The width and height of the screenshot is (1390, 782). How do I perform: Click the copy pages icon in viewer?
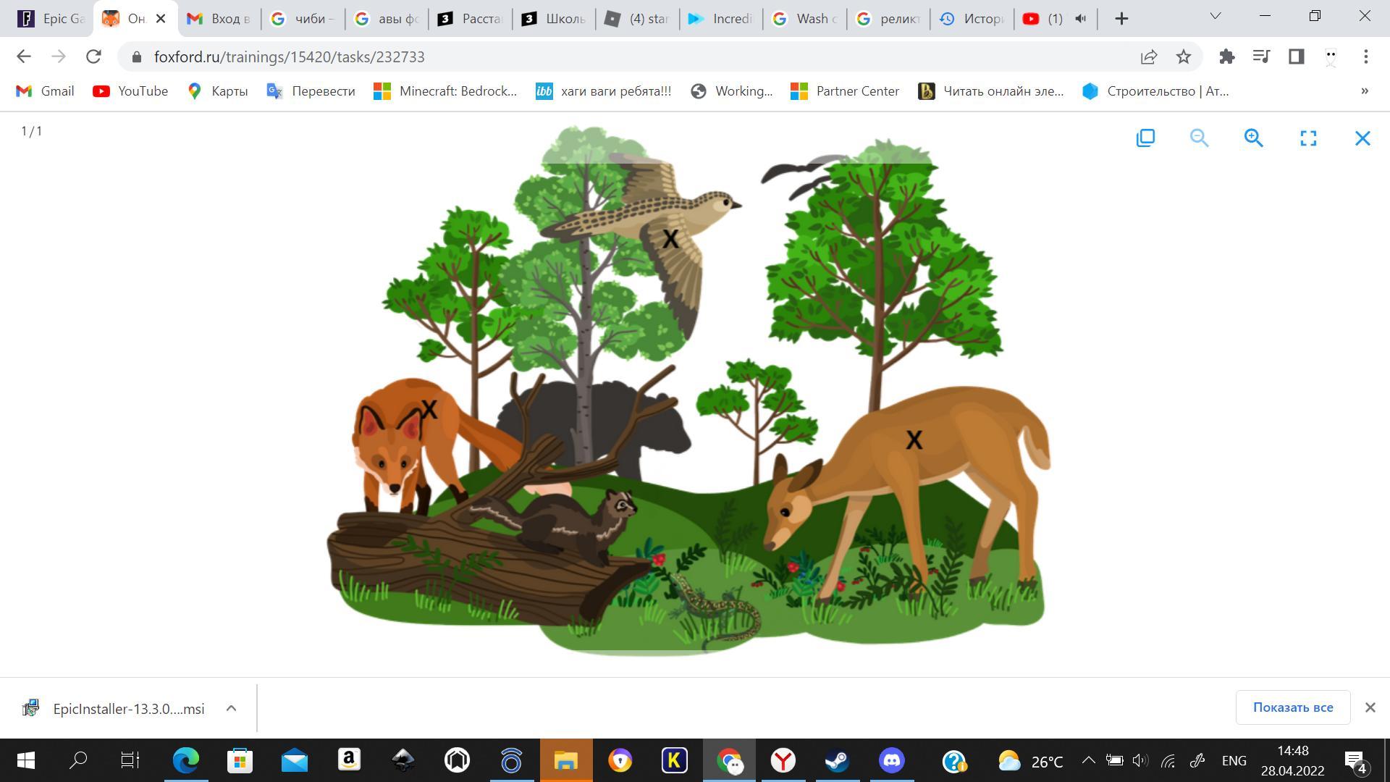(1145, 138)
